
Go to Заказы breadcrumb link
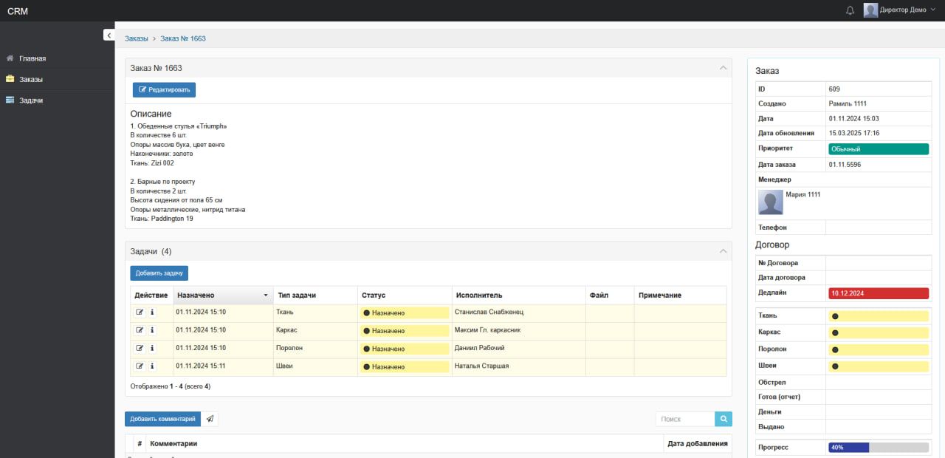(x=136, y=38)
